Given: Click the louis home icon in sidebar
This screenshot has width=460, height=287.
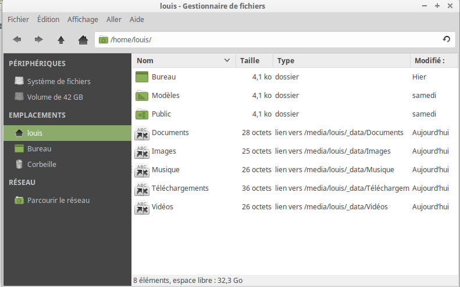Looking at the screenshot, I should coord(19,133).
